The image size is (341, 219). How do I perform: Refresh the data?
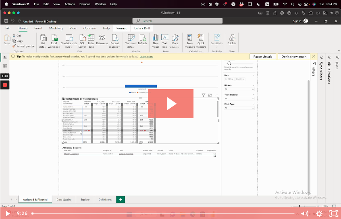[x=142, y=39]
